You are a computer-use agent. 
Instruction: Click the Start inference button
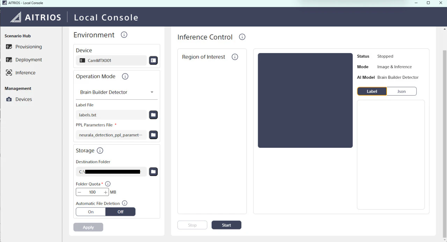(x=226, y=225)
